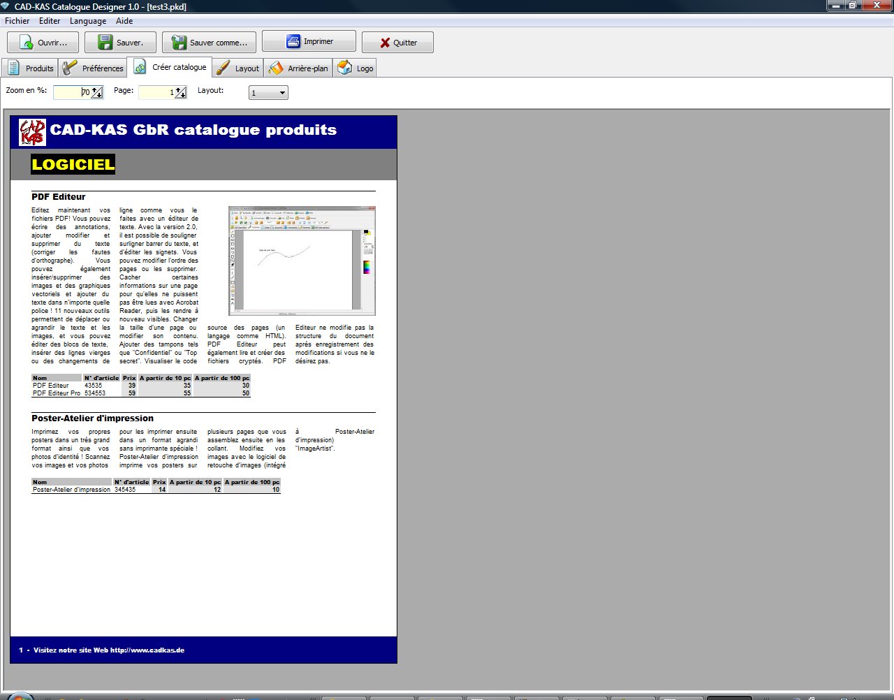Click the PDF Editeur screenshot thumbnail
Image resolution: width=894 pixels, height=700 pixels.
(x=302, y=261)
